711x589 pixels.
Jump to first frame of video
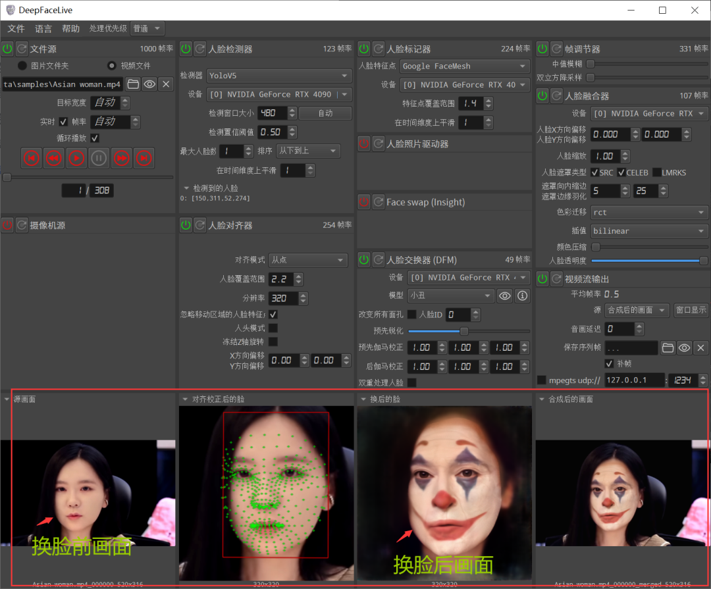tap(32, 158)
